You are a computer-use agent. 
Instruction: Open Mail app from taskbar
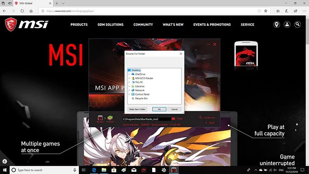pyautogui.click(x=134, y=170)
